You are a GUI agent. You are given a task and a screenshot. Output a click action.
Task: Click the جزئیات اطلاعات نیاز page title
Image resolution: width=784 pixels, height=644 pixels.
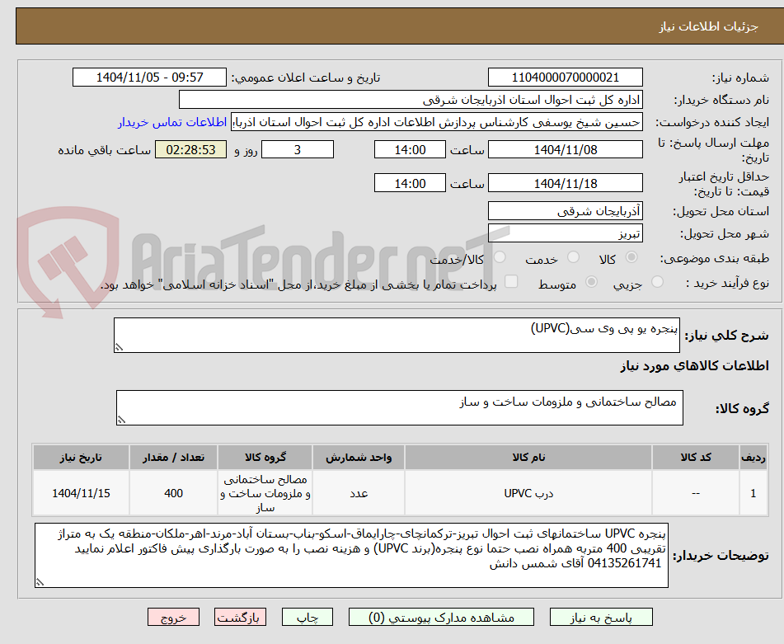(708, 26)
